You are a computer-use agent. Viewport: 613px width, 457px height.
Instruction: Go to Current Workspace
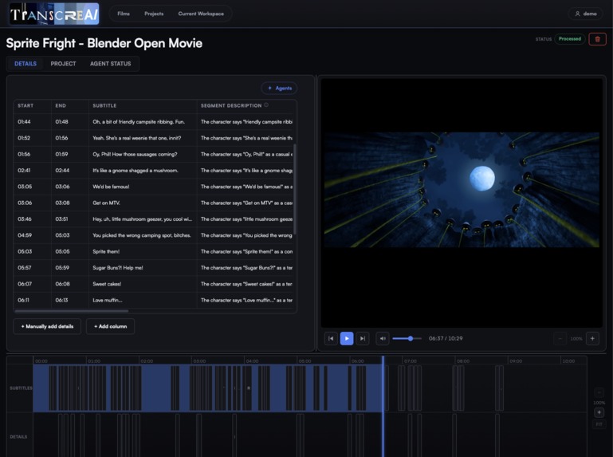(x=201, y=14)
